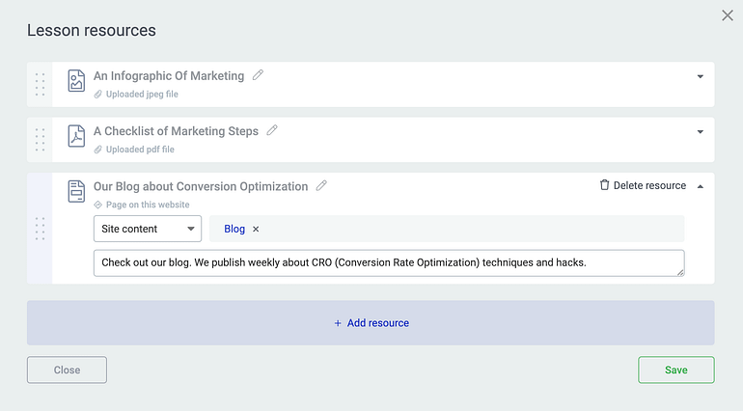This screenshot has height=411, width=743.
Task: Click the Add resource button
Action: (371, 323)
